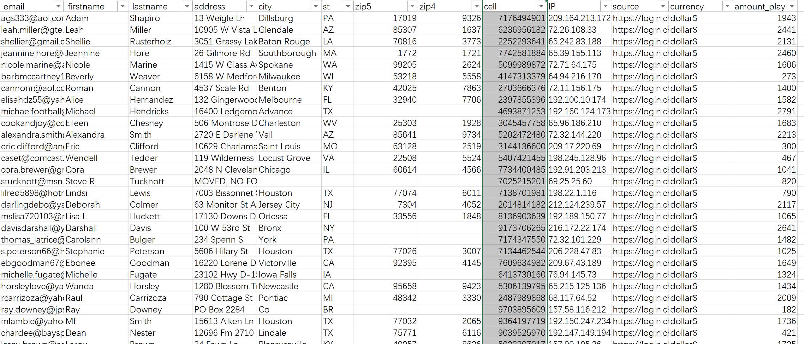Open the lastname column filter dropdown
Image resolution: width=804 pixels, height=344 pixels.
187,6
